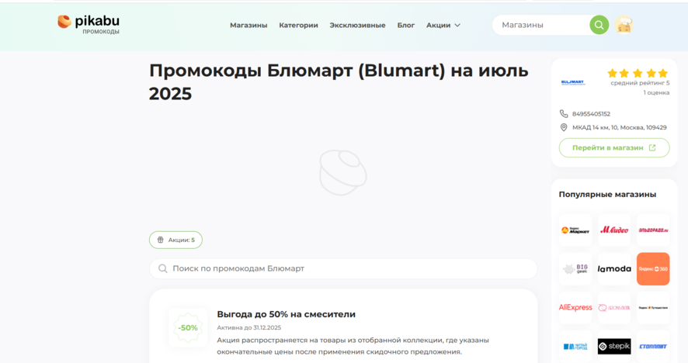Click the Перейти в магазин button
This screenshot has height=363, width=688.
click(x=614, y=147)
